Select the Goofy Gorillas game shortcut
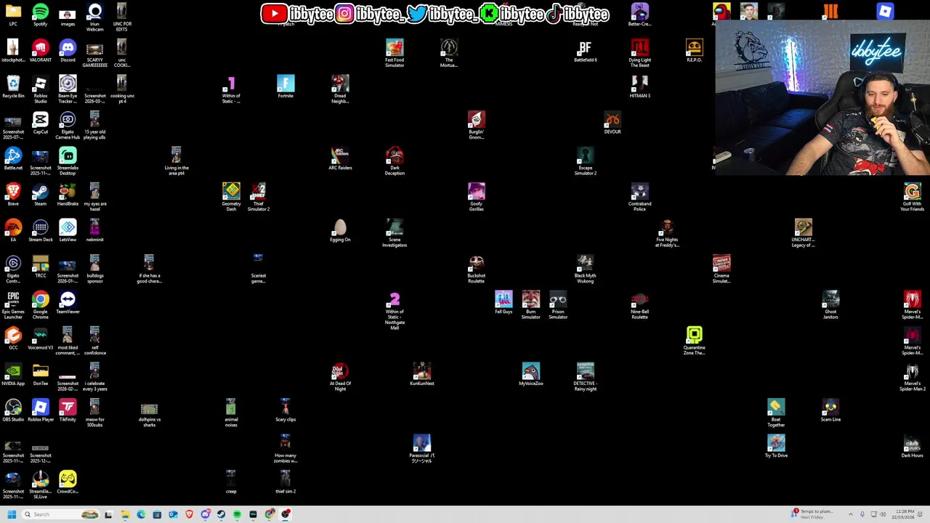 476,198
